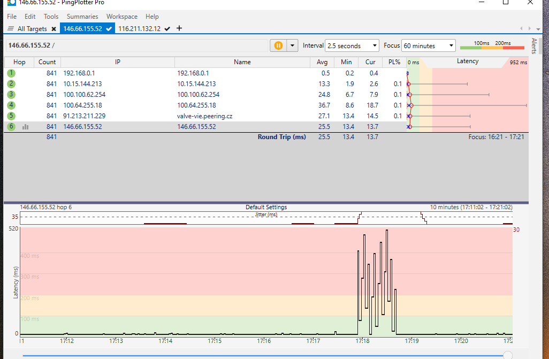Select the hop 5 green circle icon
This screenshot has height=359, width=549.
coord(12,116)
